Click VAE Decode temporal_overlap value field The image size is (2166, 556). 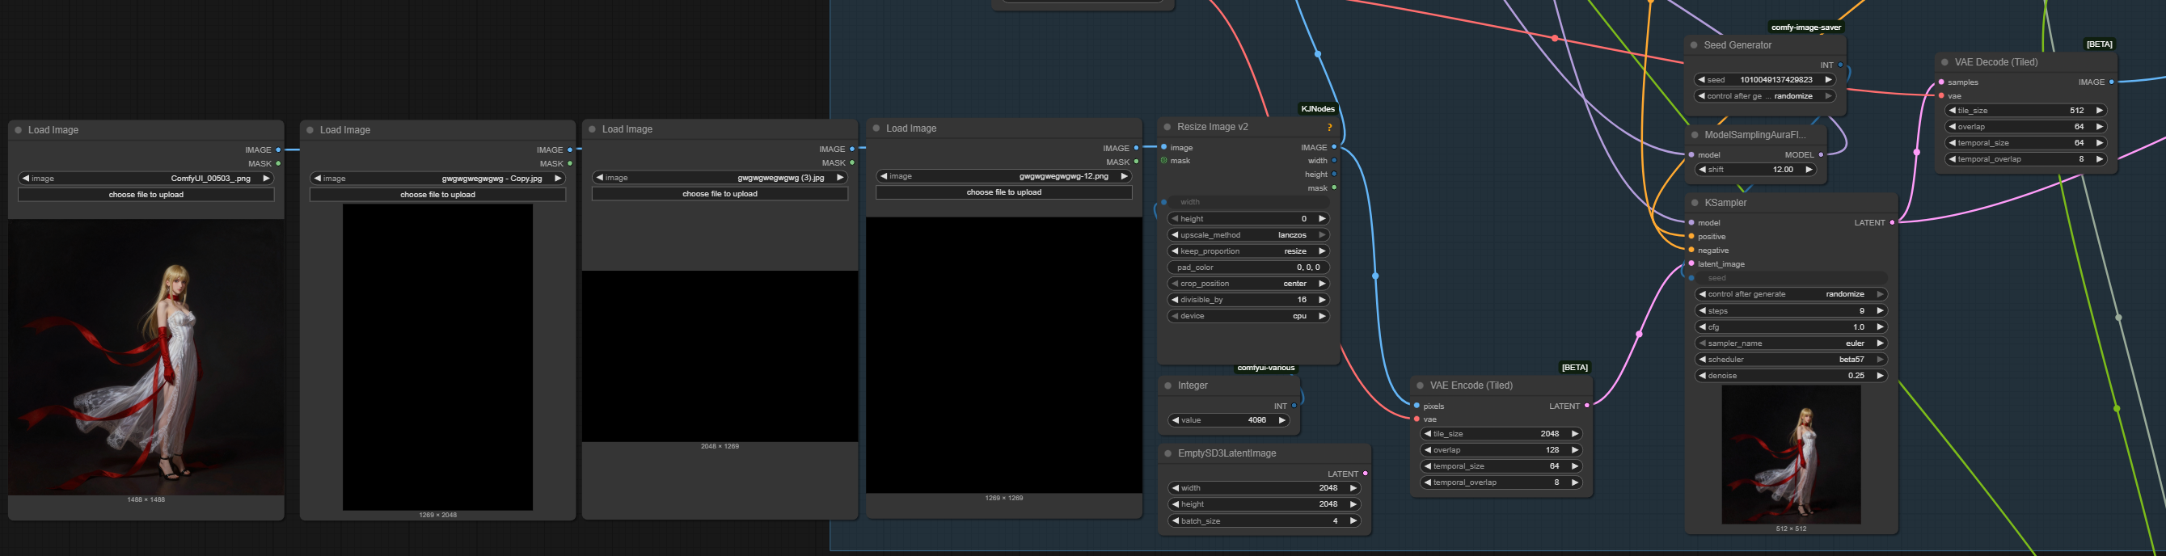(x=2027, y=158)
